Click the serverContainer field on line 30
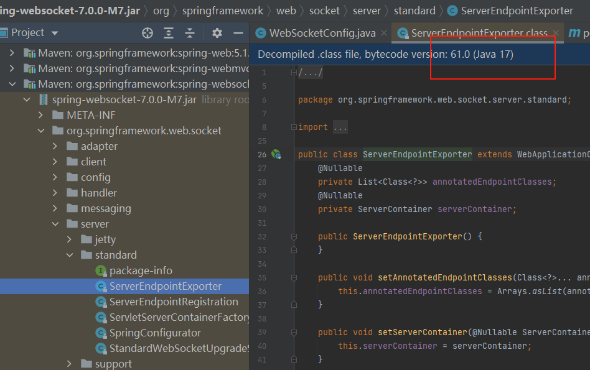The width and height of the screenshot is (590, 370). point(474,210)
